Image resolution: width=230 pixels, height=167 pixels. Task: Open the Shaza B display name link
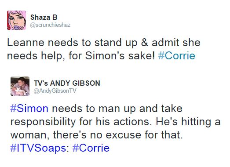[x=44, y=18]
